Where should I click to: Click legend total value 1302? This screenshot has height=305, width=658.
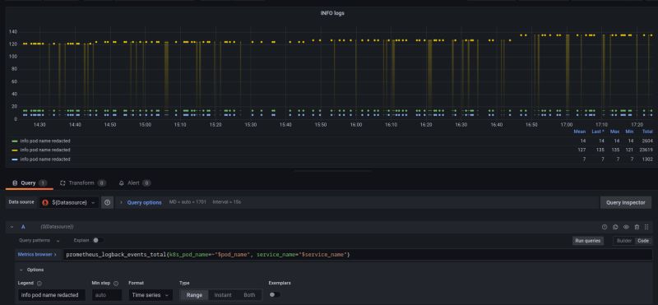click(647, 159)
